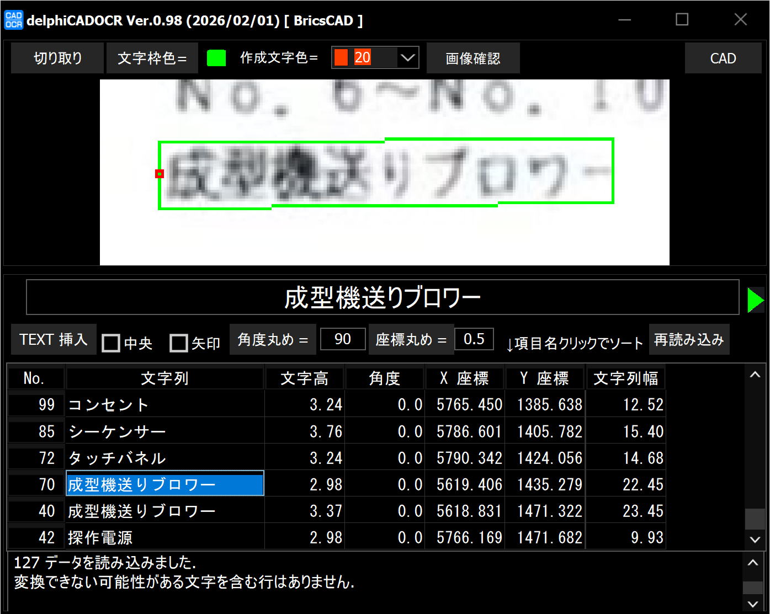Click the 座標丸め field showing 0.5

474,339
